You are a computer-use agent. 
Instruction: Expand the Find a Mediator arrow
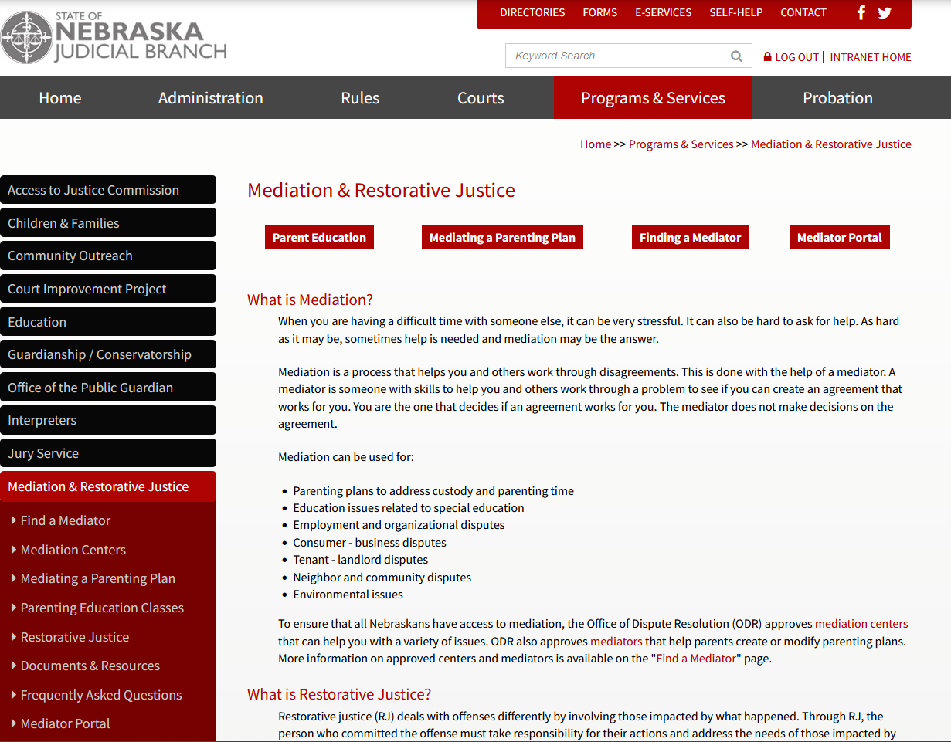14,520
